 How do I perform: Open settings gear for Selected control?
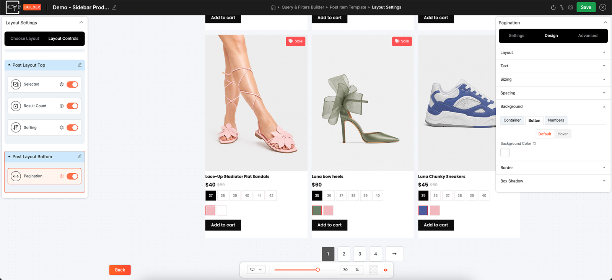pos(62,84)
